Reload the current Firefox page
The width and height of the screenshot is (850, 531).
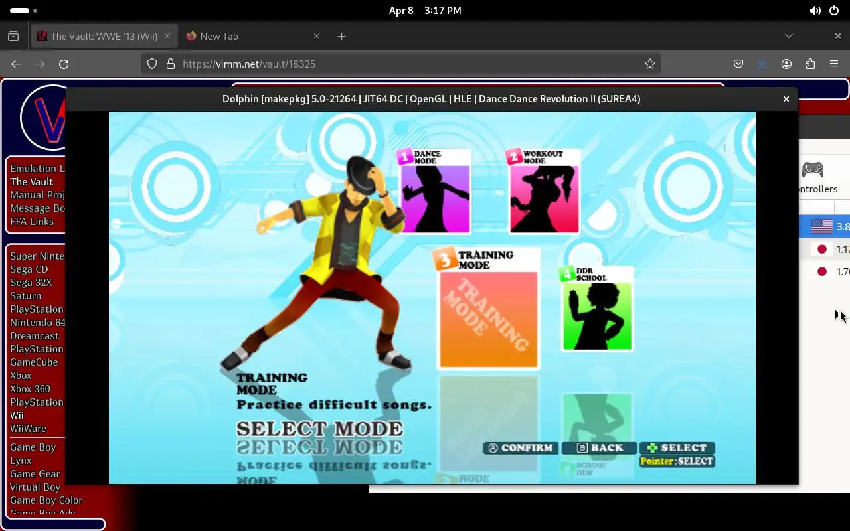tap(64, 64)
